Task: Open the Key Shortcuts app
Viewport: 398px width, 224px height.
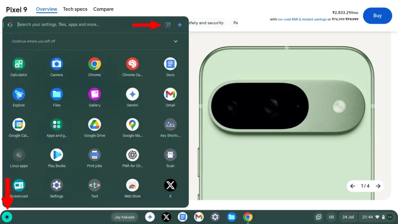Action: pyautogui.click(x=170, y=124)
